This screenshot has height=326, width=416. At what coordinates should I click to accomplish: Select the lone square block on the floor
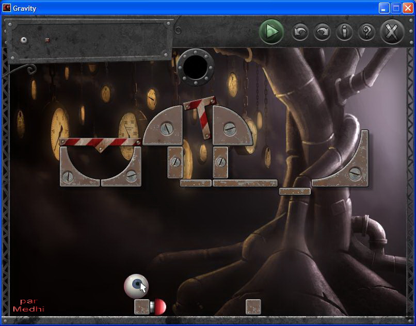253,307
